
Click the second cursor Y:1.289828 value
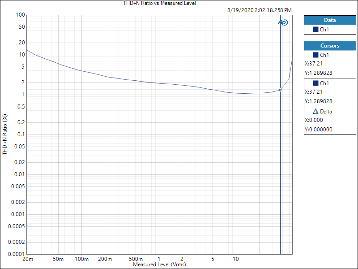319,101
